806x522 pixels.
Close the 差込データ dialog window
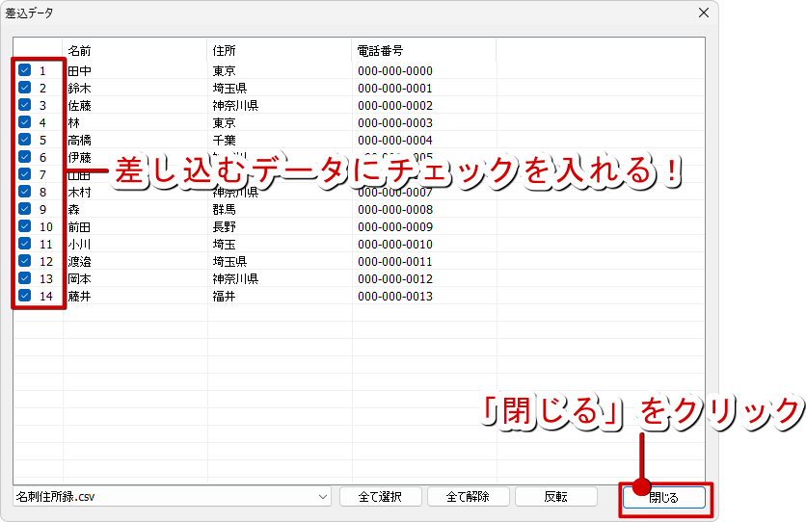tap(704, 13)
